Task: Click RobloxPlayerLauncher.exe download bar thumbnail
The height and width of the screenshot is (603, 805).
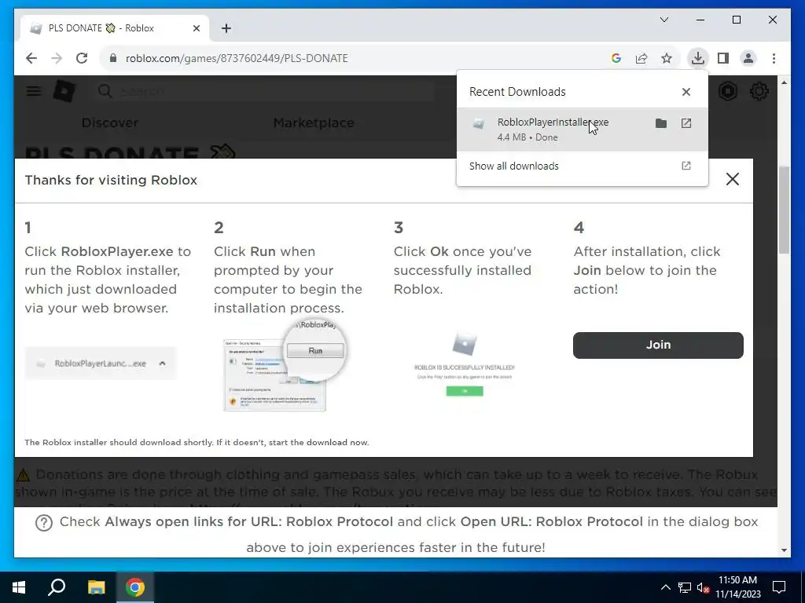Action: click(x=100, y=364)
